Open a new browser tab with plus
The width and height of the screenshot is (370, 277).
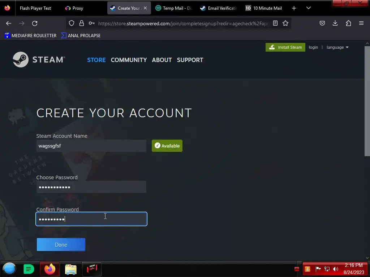click(x=294, y=8)
